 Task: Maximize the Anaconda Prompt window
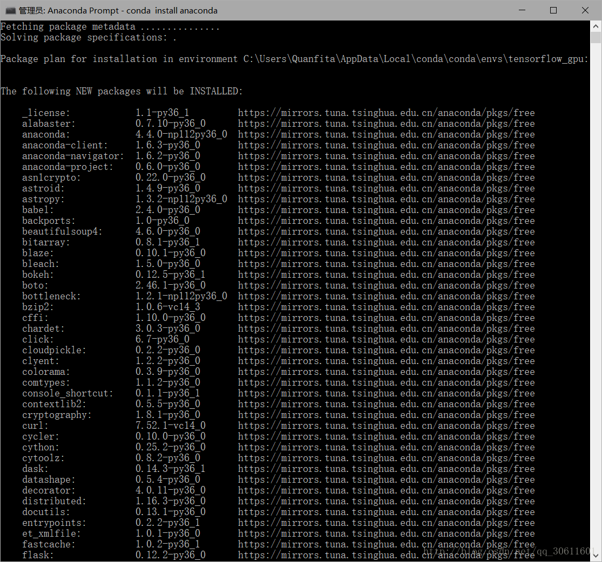pyautogui.click(x=553, y=10)
